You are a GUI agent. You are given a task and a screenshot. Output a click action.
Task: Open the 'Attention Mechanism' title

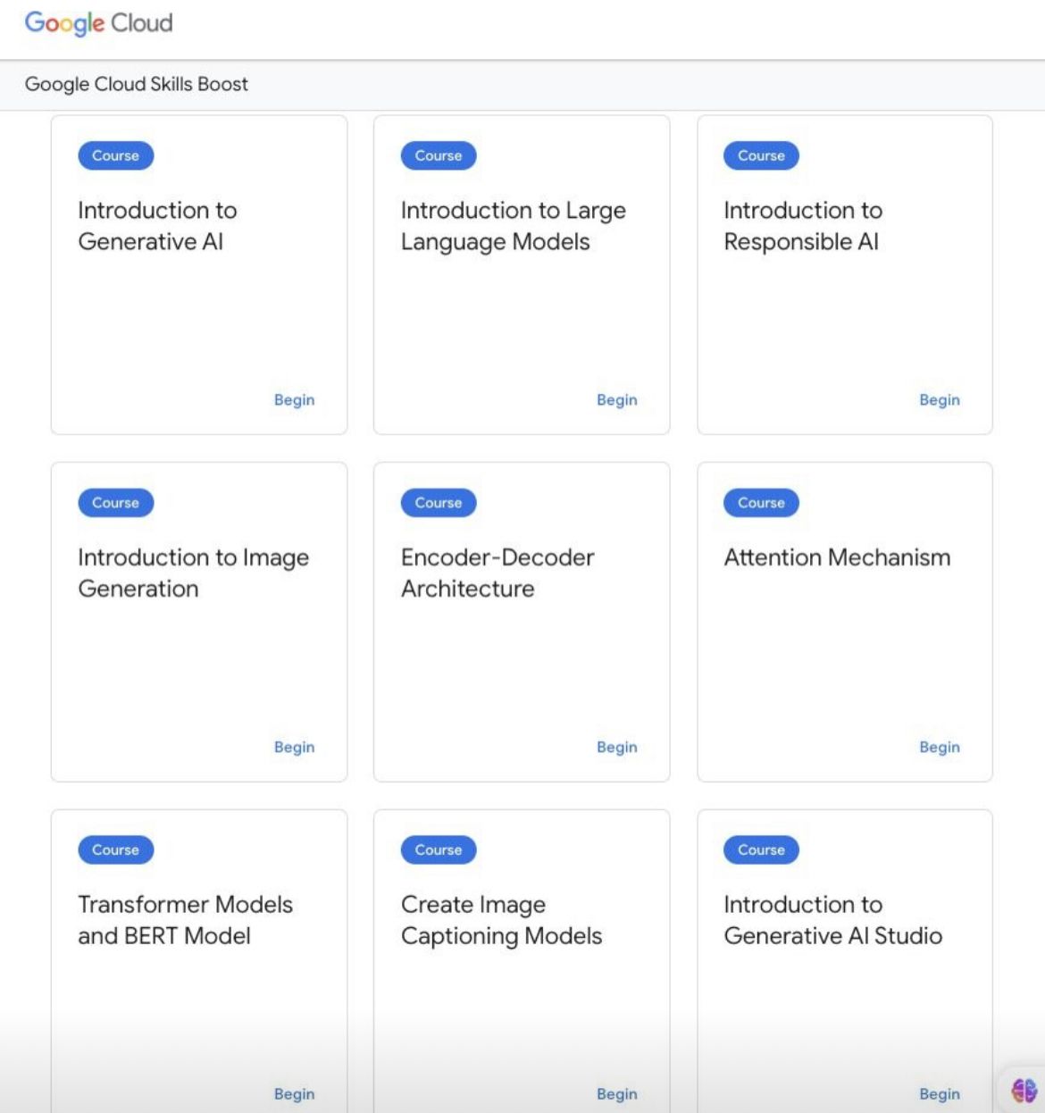coord(837,557)
